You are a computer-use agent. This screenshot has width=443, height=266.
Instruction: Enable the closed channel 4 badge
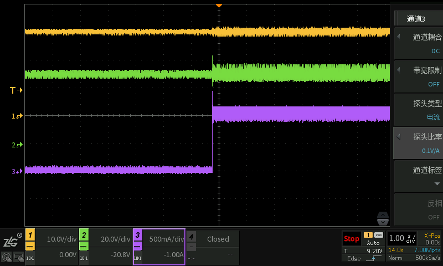point(191,236)
